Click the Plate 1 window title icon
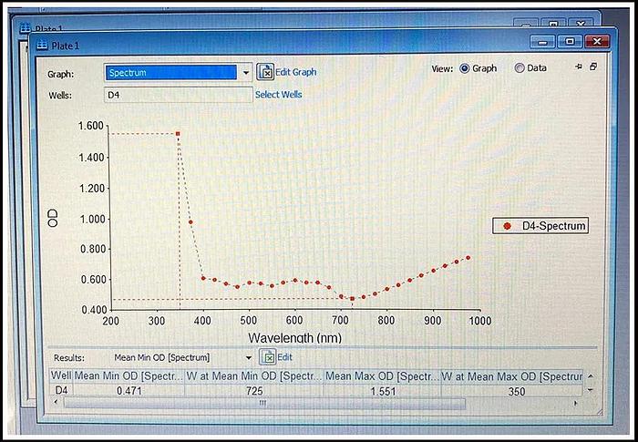This screenshot has height=442, width=638. 42,46
